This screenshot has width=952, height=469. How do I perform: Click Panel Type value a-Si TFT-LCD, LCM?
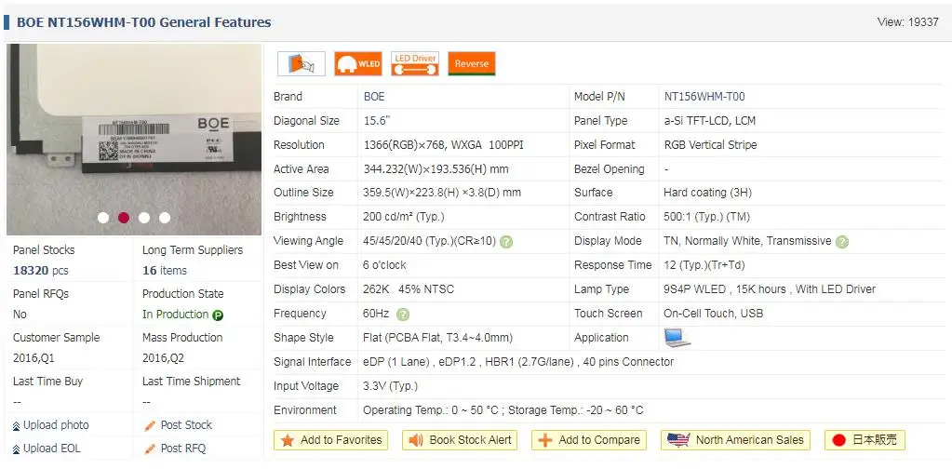pos(710,121)
